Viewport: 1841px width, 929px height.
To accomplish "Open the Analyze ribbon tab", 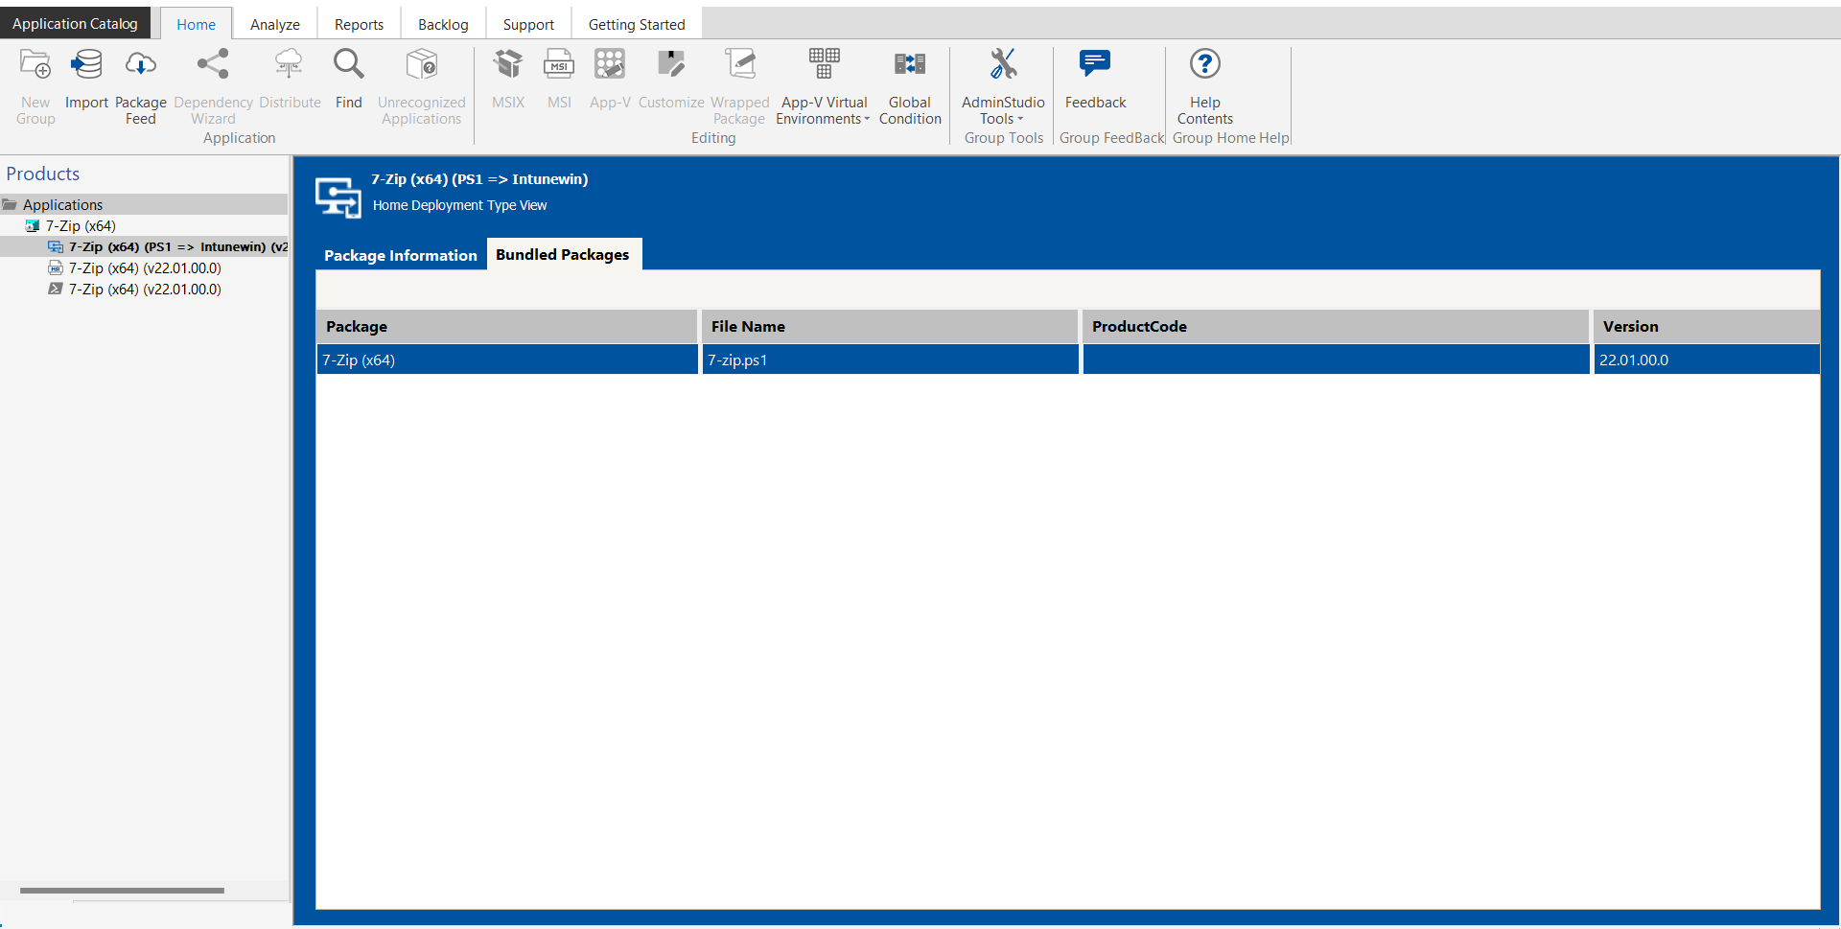I will tap(275, 24).
